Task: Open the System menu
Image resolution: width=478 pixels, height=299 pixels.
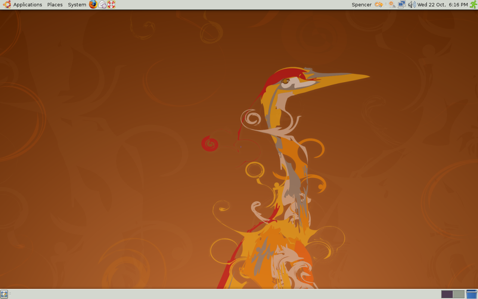Action: point(77,4)
